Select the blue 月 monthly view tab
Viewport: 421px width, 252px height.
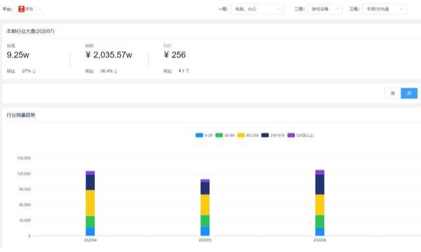pos(409,93)
